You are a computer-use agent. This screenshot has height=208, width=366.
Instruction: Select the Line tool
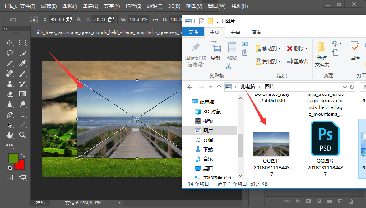click(x=23, y=125)
